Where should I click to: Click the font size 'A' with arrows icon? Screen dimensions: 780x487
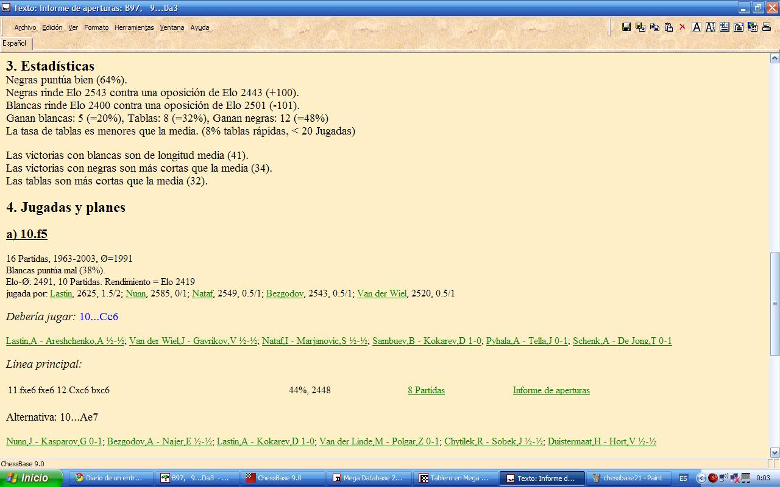(x=710, y=27)
